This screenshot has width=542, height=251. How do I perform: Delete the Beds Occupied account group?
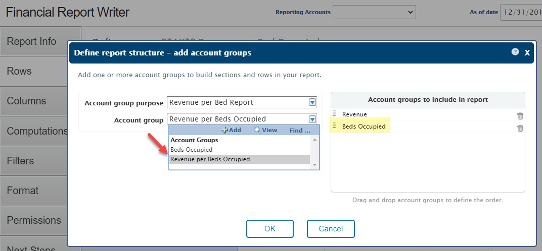[520, 128]
